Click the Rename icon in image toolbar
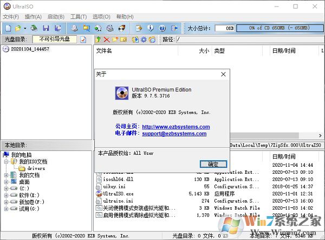Image resolution: width=325 pixels, height=240 pixels. 123,39
